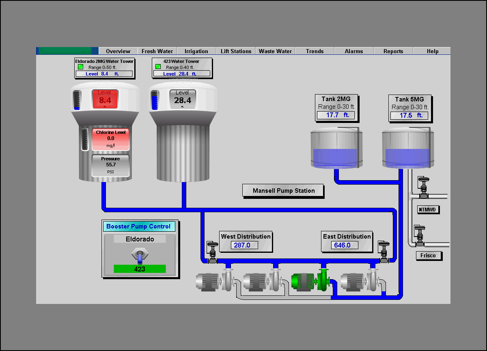Flip the Booster Pump Control toggle switch
487x351 pixels.
(140, 255)
